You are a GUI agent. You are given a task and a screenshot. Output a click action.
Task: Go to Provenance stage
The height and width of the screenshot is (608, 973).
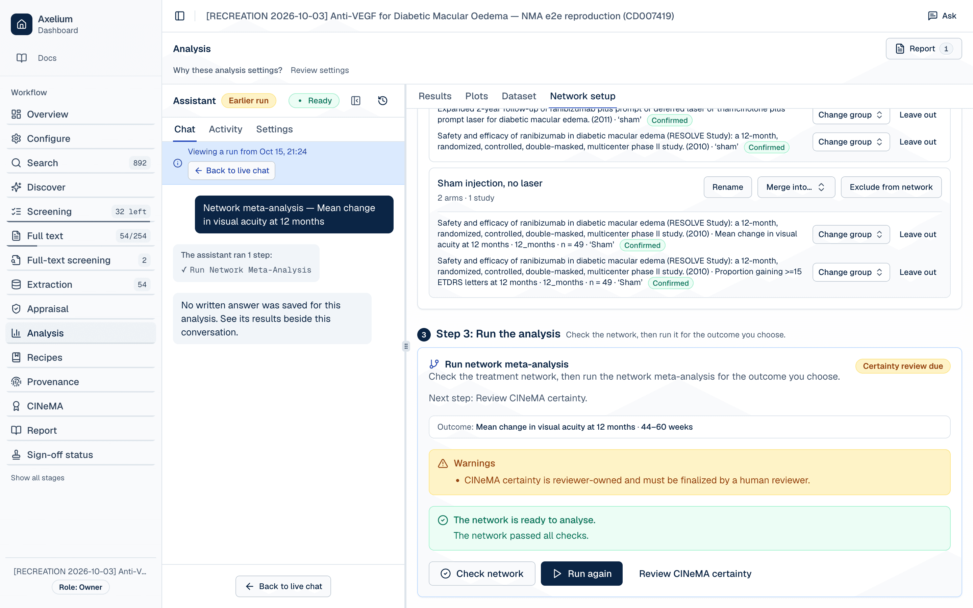coord(81,382)
